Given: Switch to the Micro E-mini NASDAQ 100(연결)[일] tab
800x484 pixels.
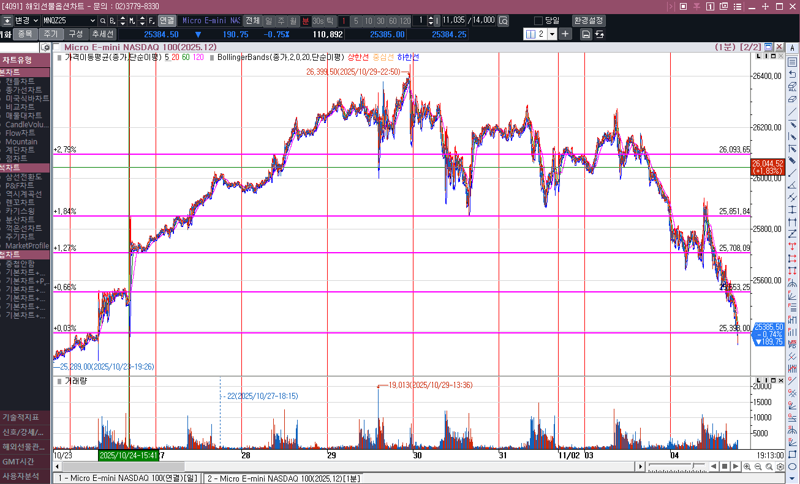Looking at the screenshot, I should click(128, 478).
